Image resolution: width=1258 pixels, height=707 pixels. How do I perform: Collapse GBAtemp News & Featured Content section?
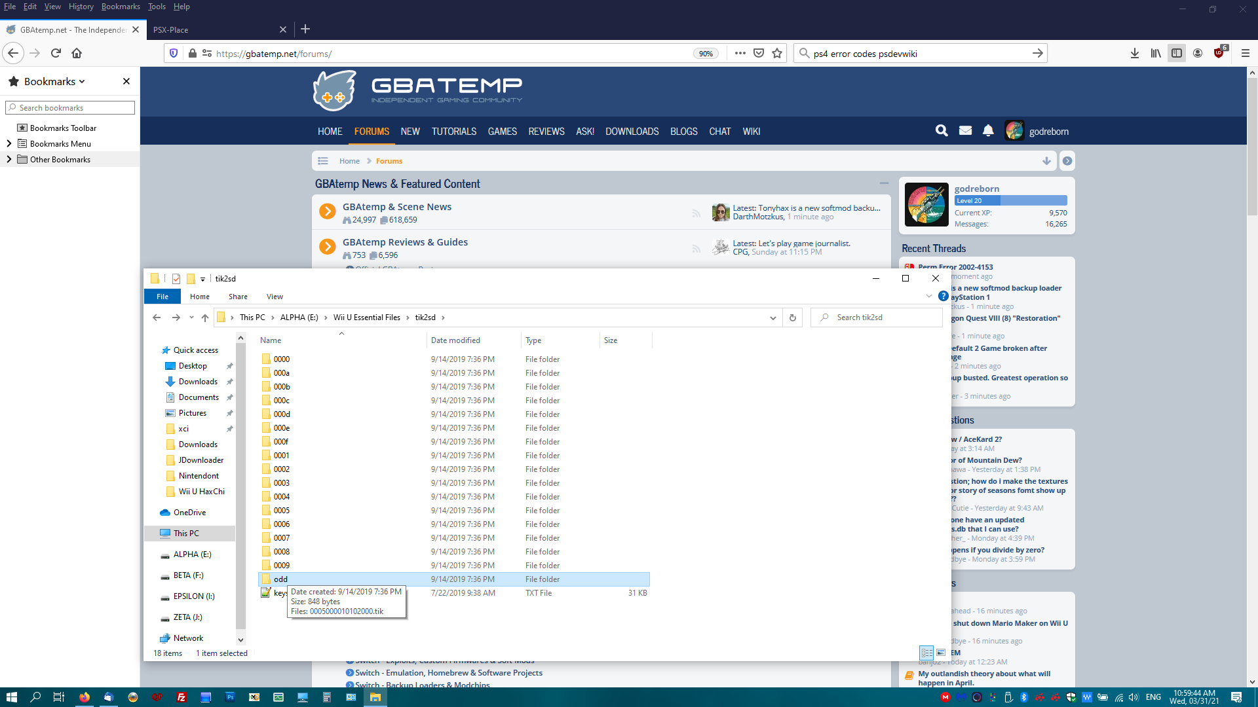click(x=884, y=183)
